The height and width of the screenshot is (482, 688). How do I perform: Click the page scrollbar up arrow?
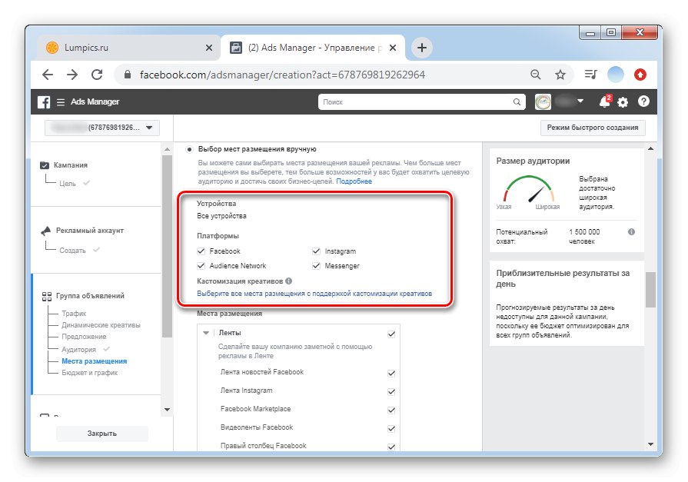[650, 149]
